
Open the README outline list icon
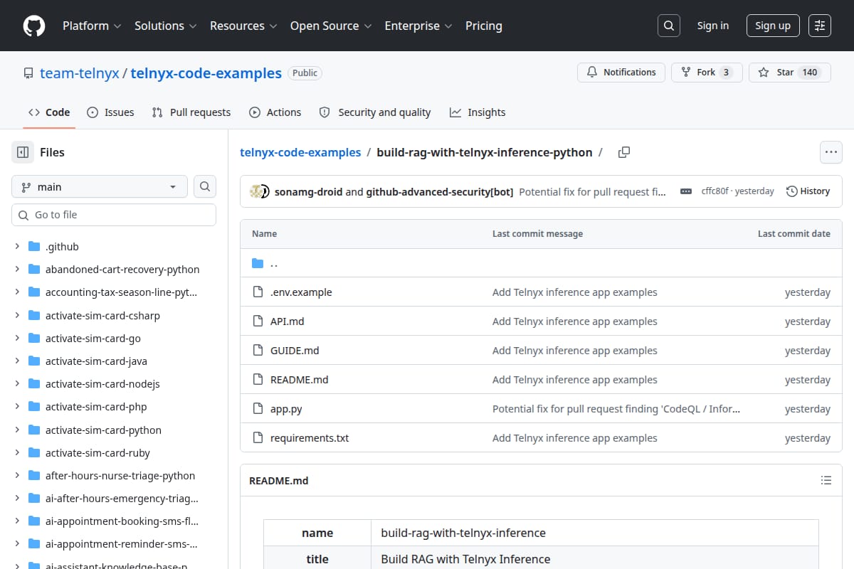826,481
